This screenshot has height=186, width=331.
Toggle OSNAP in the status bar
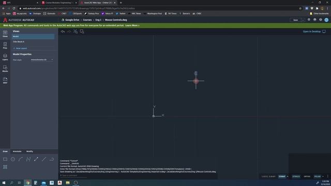(x=282, y=176)
